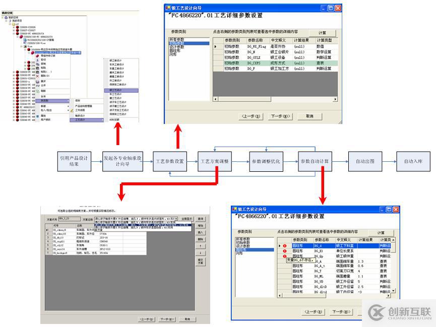Click down arrow of bottom-right vertical scrollbar
Screen dimensions: 436x327
393,291
